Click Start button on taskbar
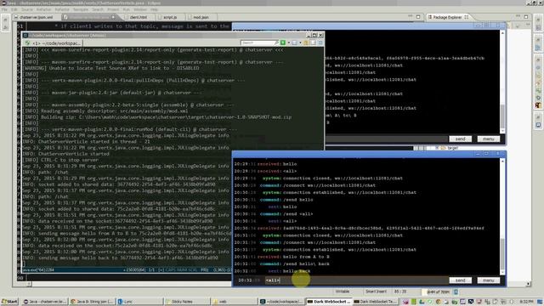 coord(9,302)
